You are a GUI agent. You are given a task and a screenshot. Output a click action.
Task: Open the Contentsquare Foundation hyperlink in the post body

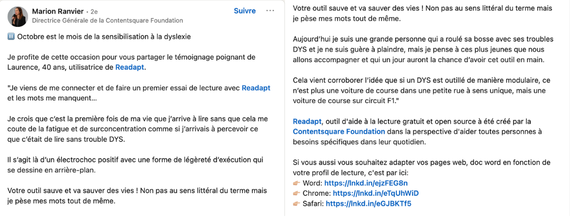339,132
